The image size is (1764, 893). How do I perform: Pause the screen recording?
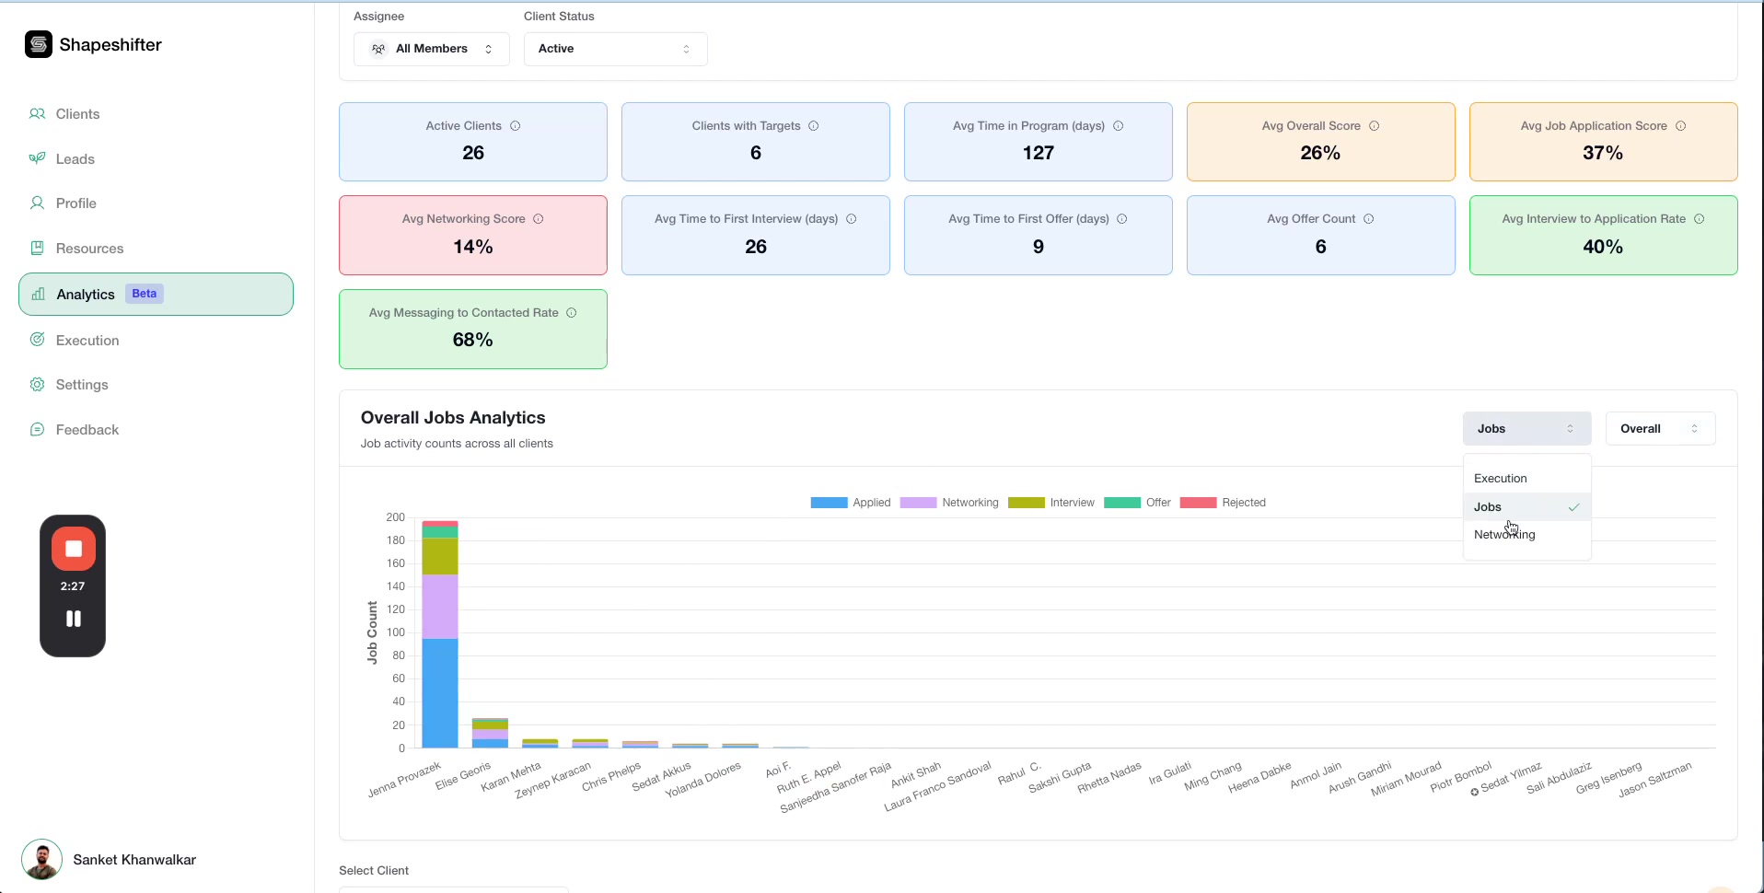pyautogui.click(x=73, y=619)
